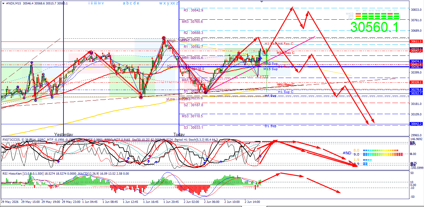
Task: Click the 30042.2 blue price axis tag
Action: pyautogui.click(x=416, y=124)
